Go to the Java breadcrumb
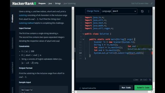Screen dimensions: 165x93 click(x=50, y=3)
